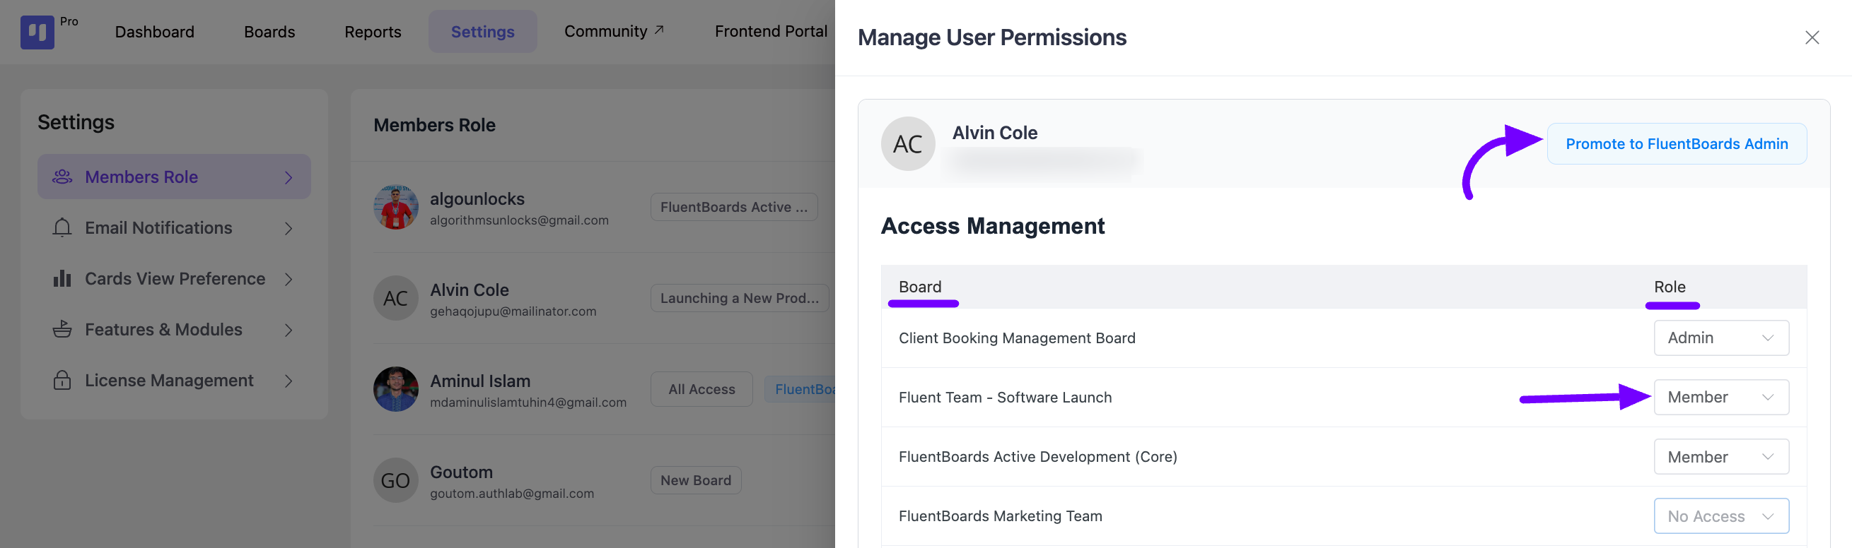Image resolution: width=1852 pixels, height=548 pixels.
Task: Click Community external link arrow icon
Action: click(x=658, y=30)
